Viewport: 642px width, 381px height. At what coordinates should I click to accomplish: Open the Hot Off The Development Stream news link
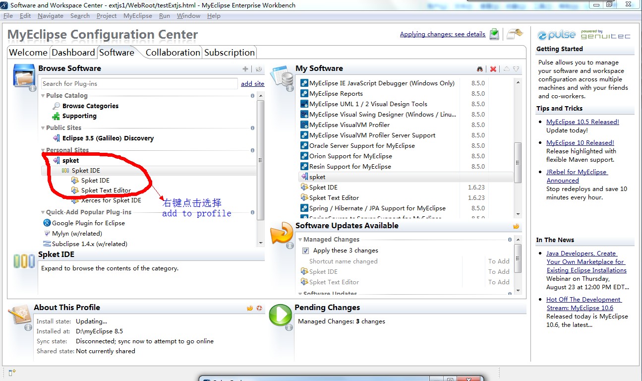point(584,304)
